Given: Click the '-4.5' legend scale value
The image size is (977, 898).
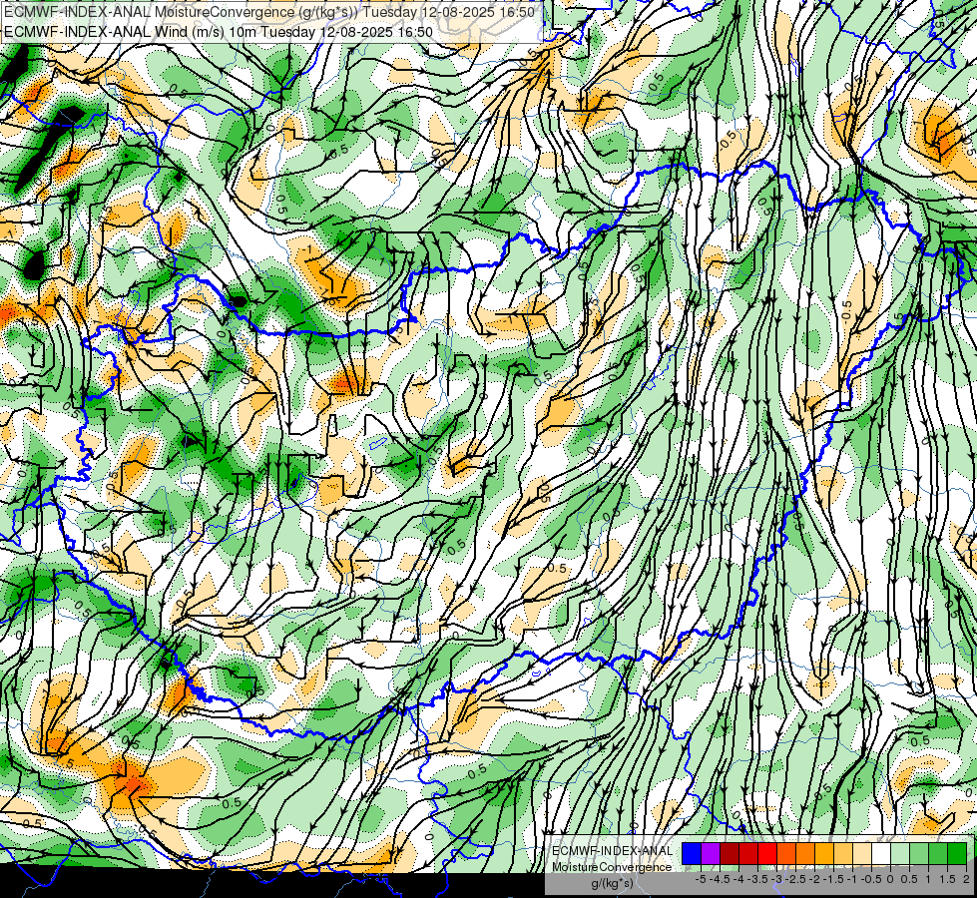Looking at the screenshot, I should point(720,879).
